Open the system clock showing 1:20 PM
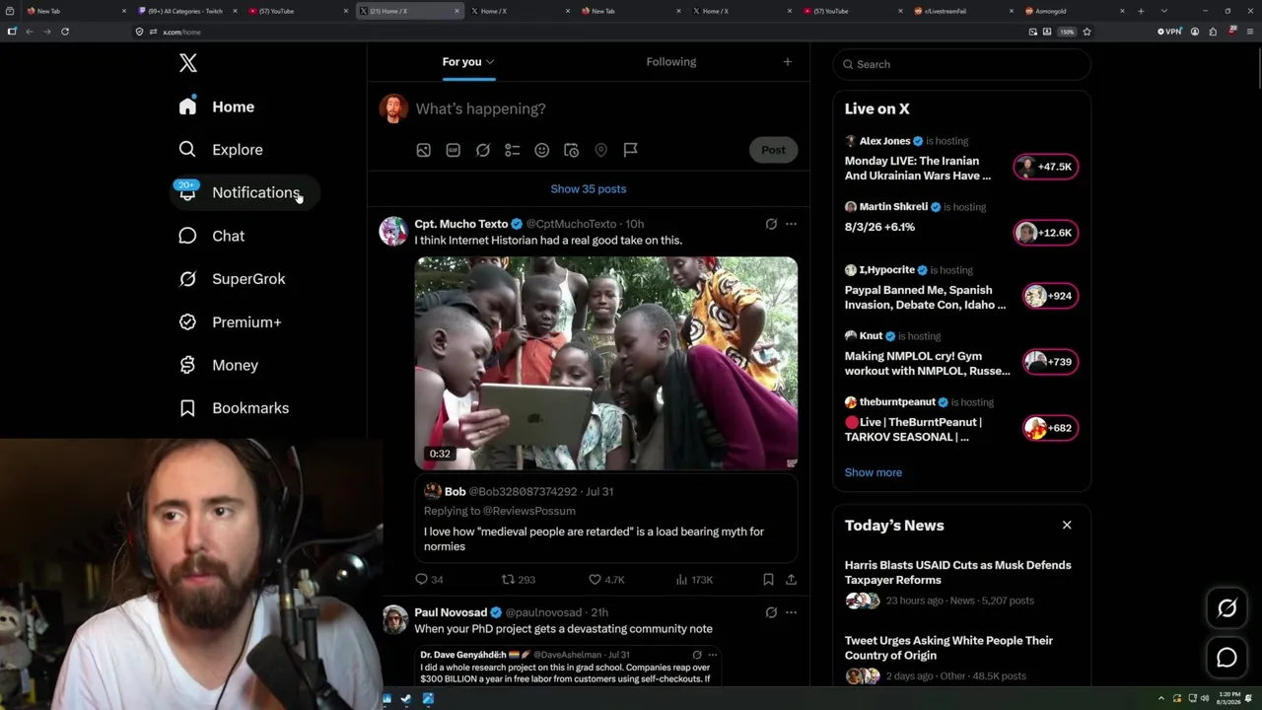 1229,698
